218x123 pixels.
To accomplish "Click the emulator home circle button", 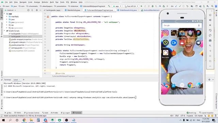I will pos(210,56).
